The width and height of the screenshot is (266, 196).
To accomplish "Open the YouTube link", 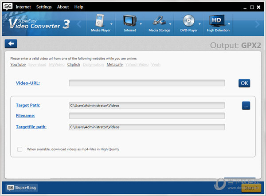I will (x=18, y=65).
